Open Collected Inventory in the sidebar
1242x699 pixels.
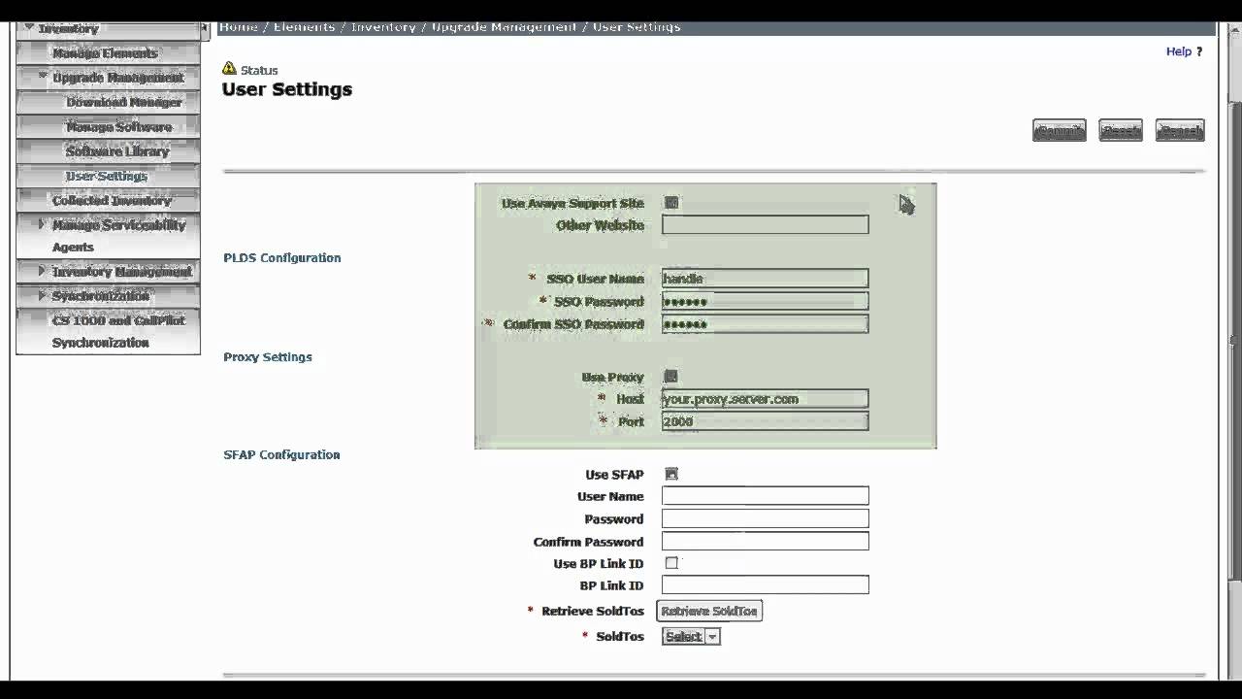point(112,200)
